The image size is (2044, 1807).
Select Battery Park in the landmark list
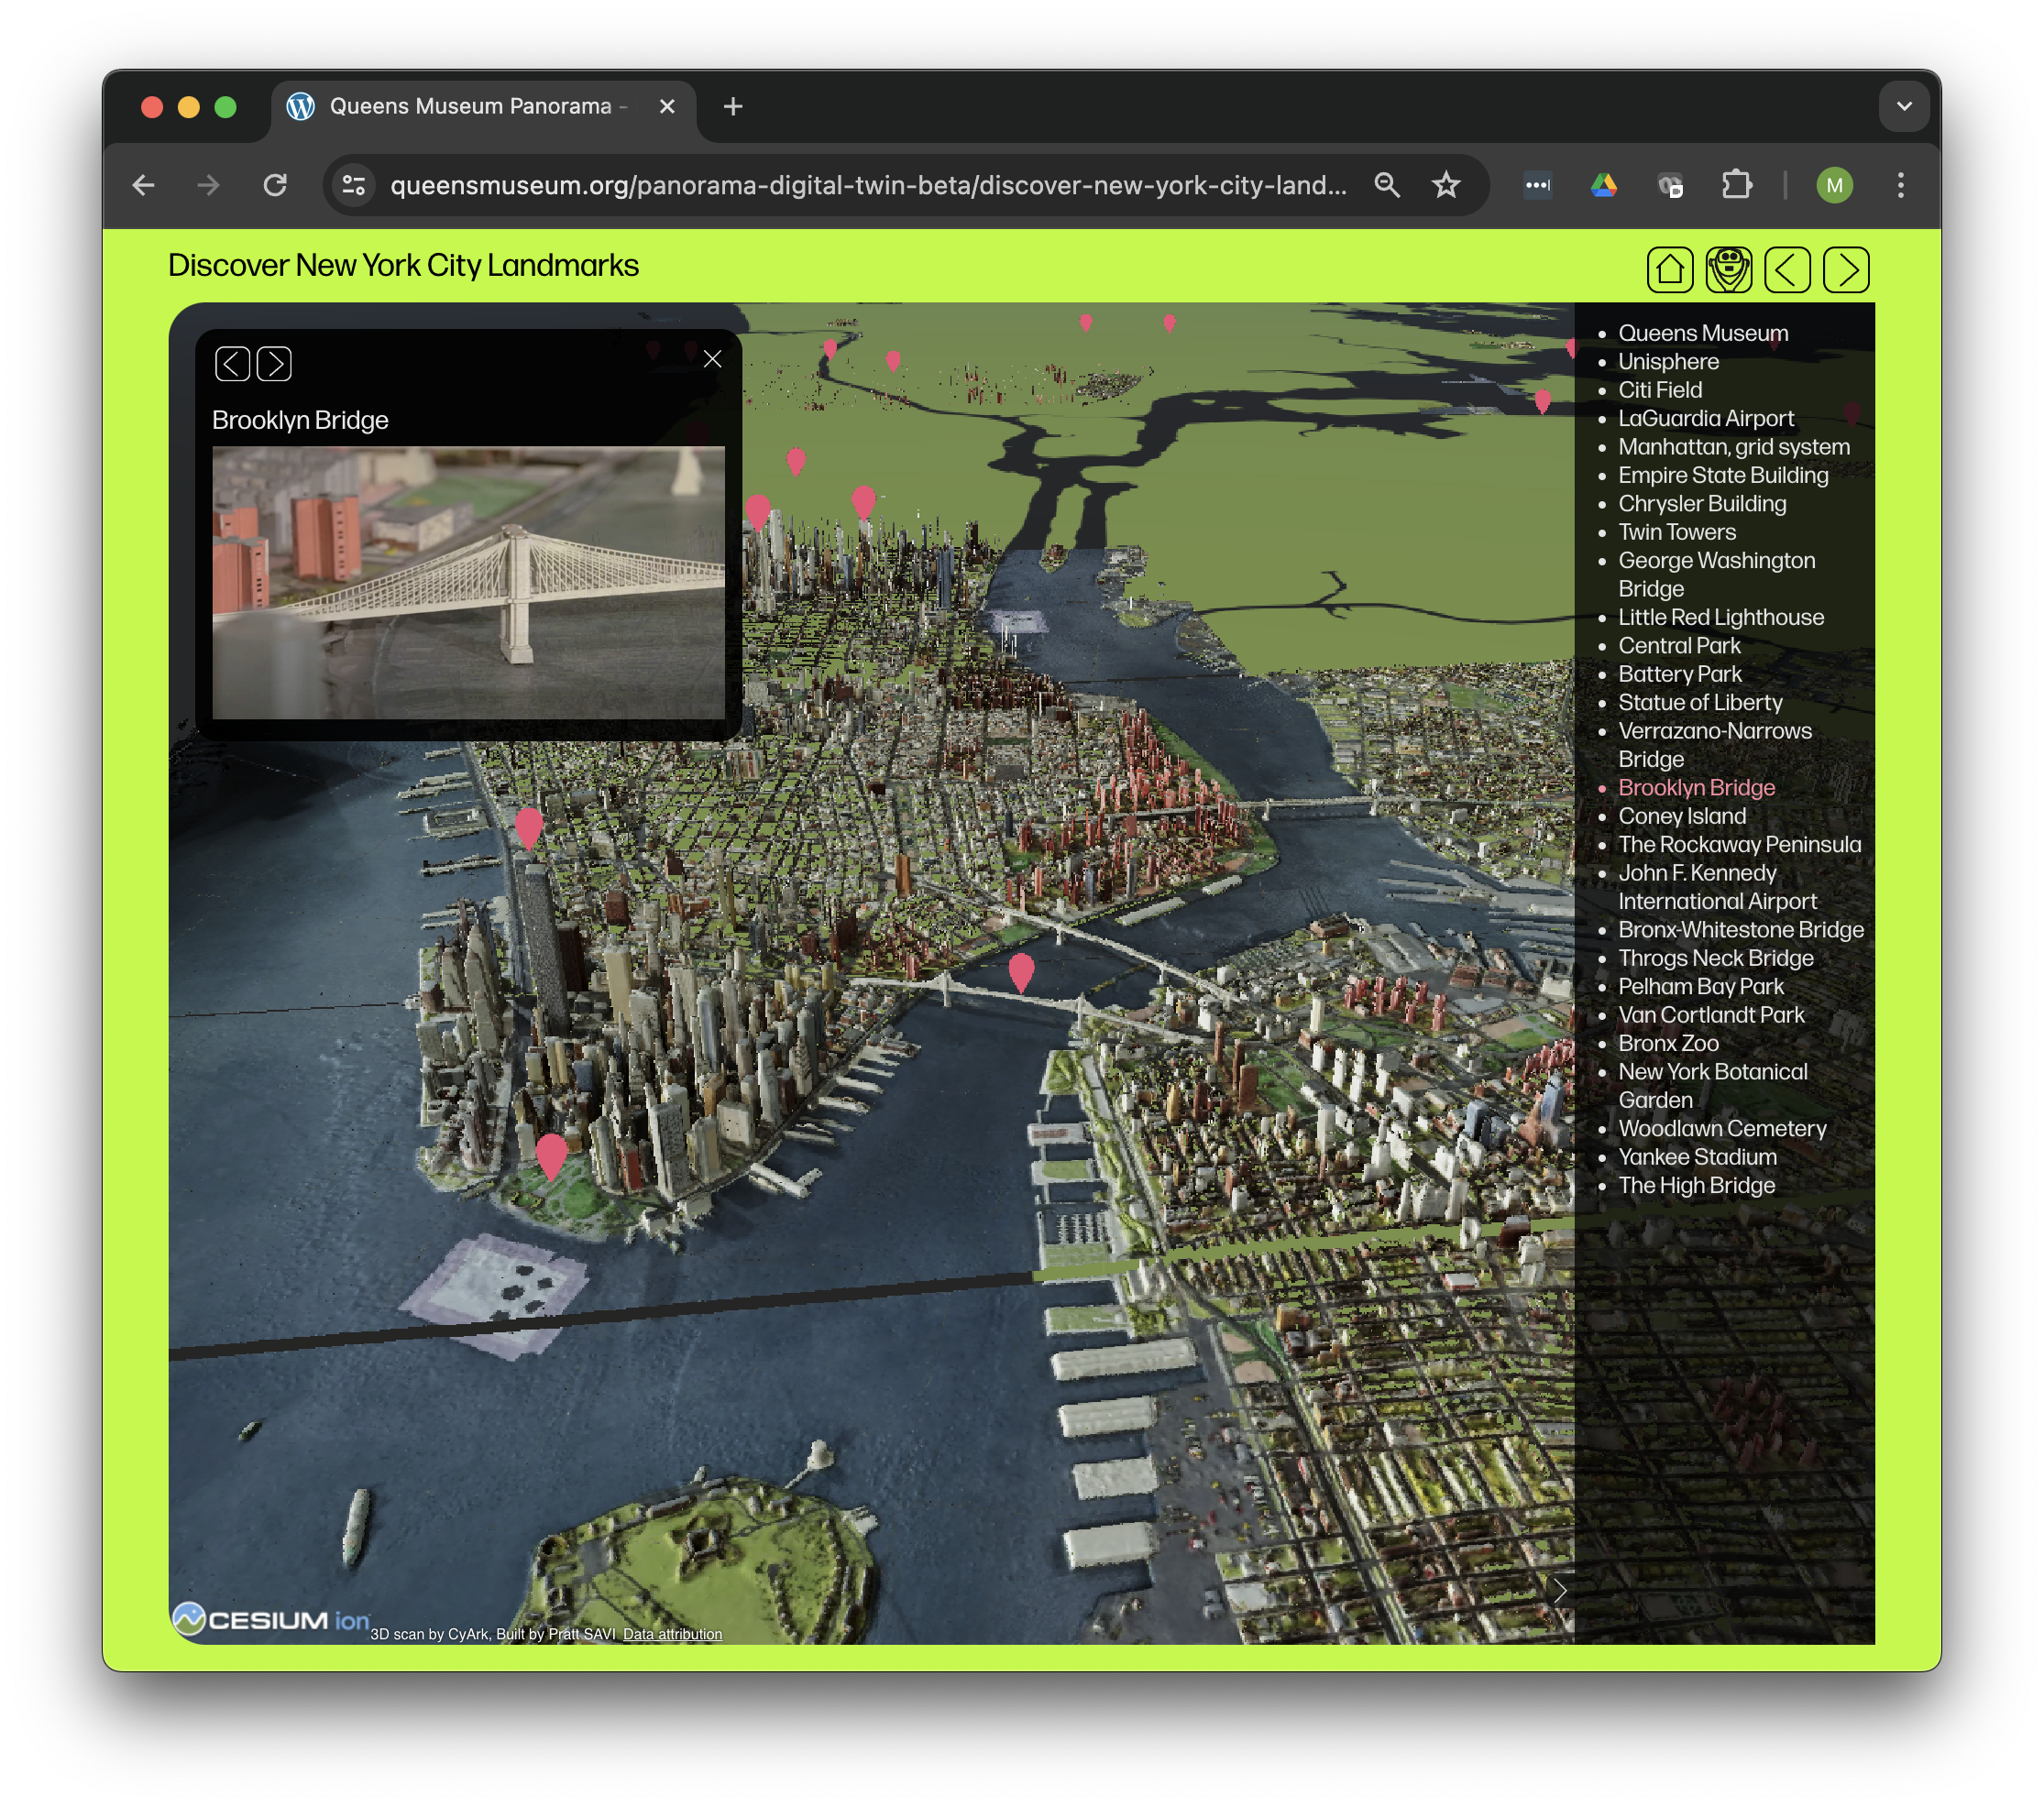point(1680,674)
